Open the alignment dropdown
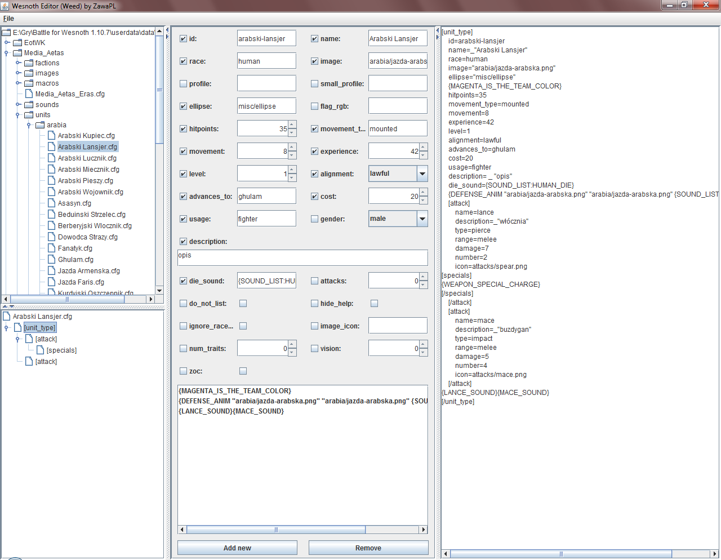Image resolution: width=721 pixels, height=560 pixels. pyautogui.click(x=422, y=174)
